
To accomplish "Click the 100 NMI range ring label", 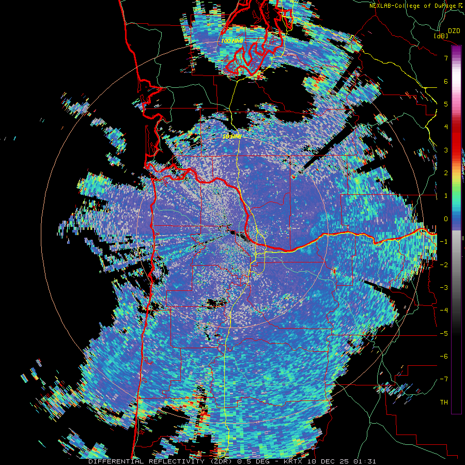I will point(232,41).
